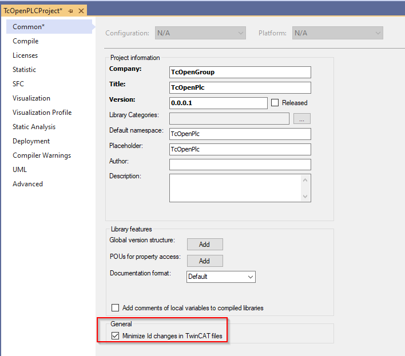
Task: Open the UML settings page
Action: (19, 170)
